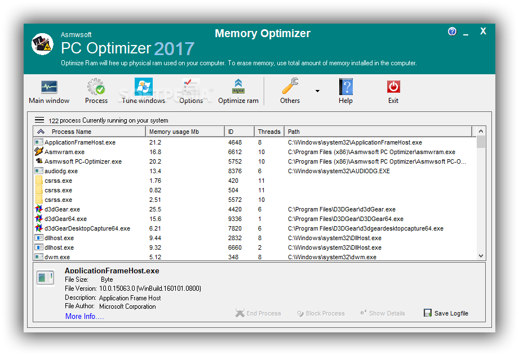
Task: Click the blue question mark in title bar
Action: pyautogui.click(x=452, y=31)
